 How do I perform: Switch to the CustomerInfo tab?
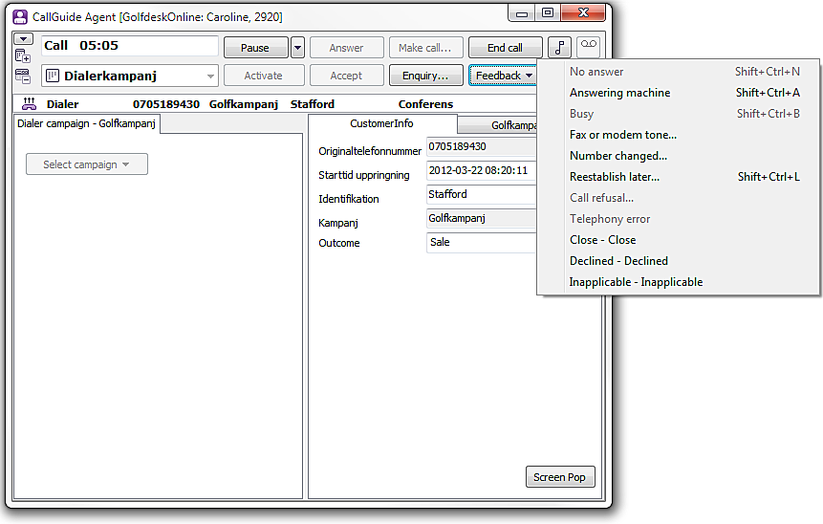381,123
